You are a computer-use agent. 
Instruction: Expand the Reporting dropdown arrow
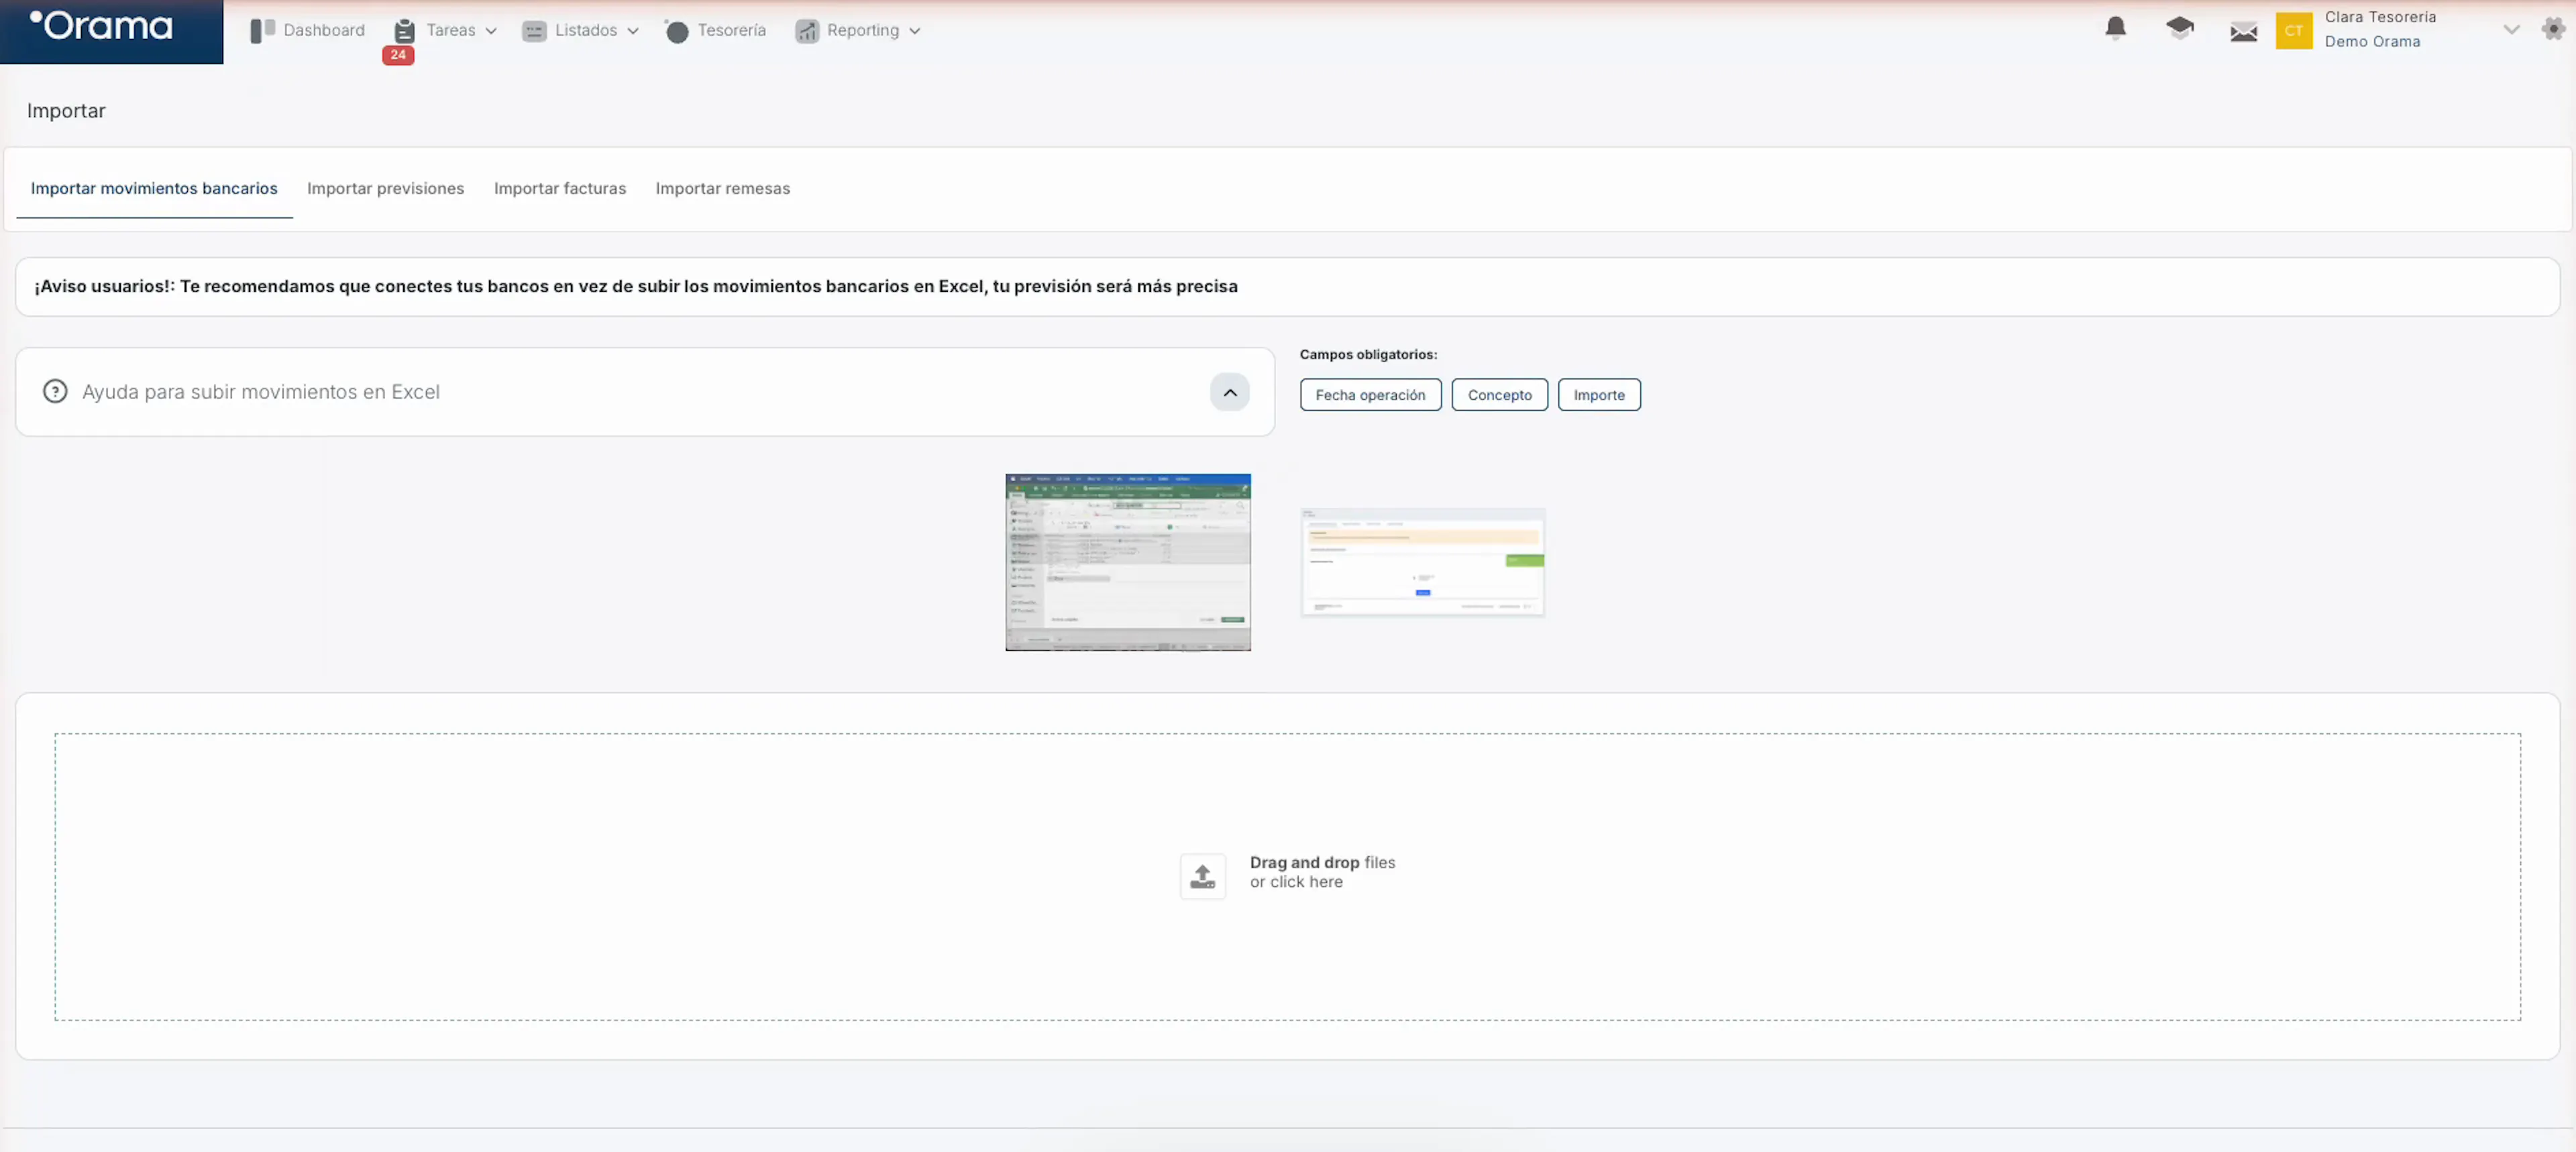tap(914, 31)
